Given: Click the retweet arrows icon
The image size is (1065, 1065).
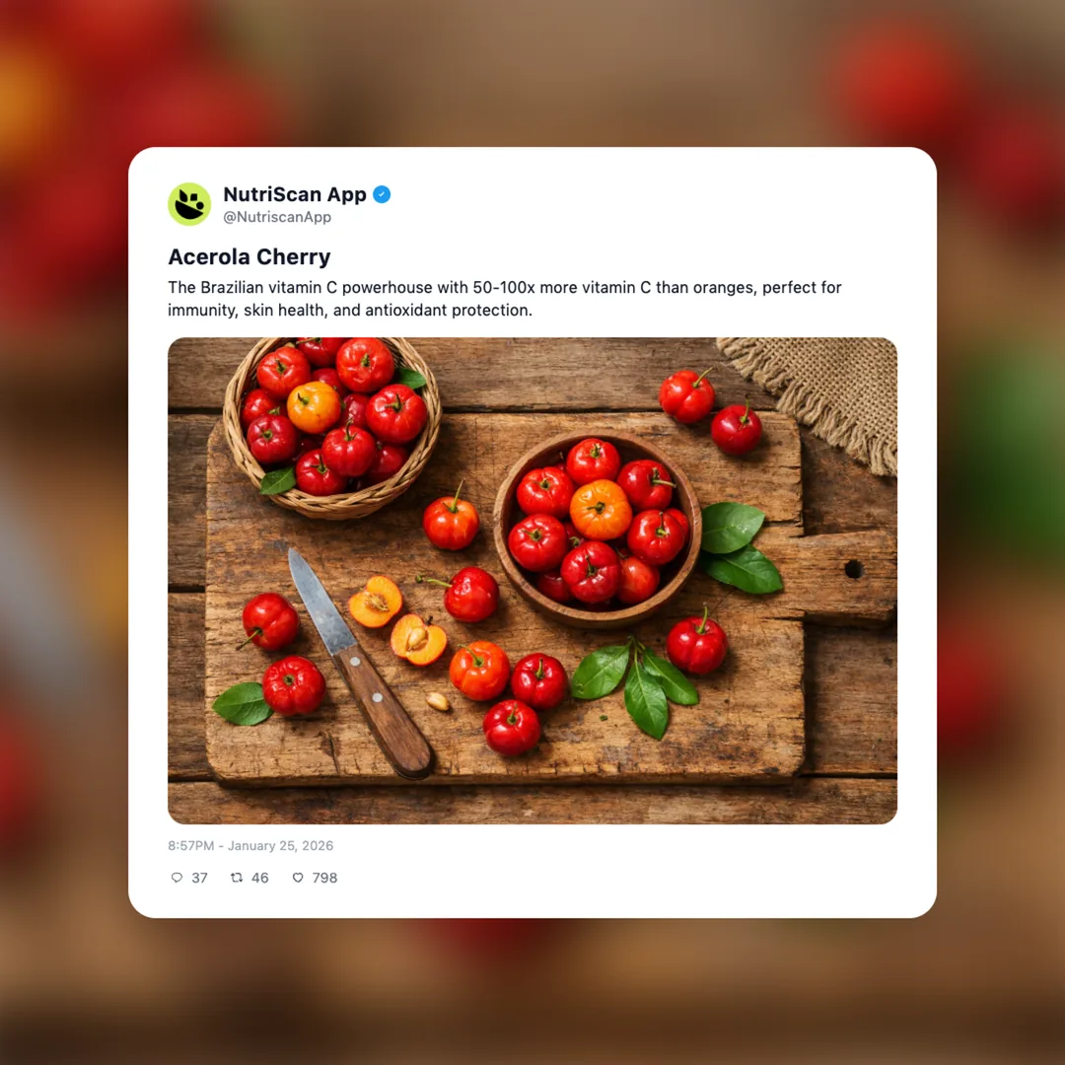Looking at the screenshot, I should coord(237,878).
